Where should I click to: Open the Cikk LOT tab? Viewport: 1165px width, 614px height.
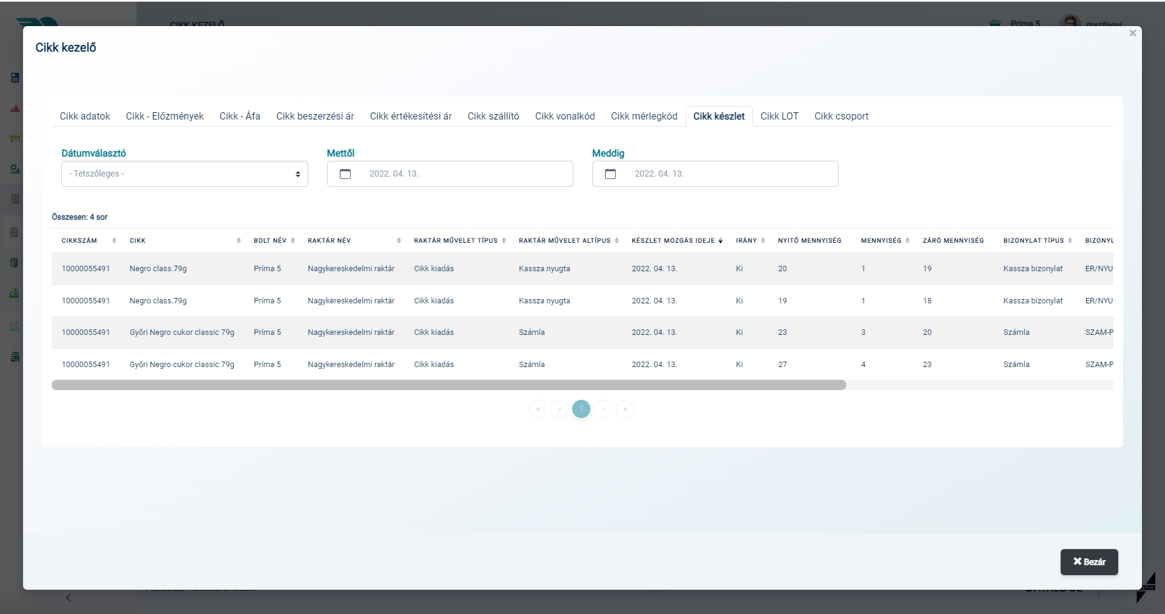(779, 116)
